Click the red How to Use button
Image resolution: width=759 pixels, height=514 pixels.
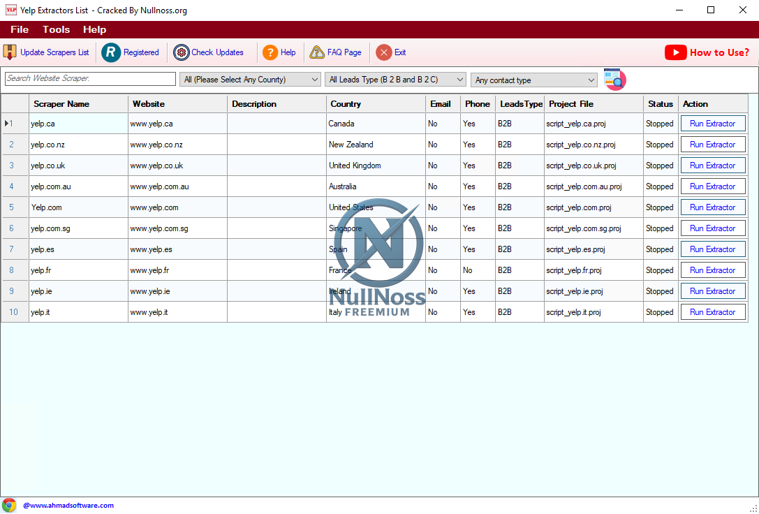coord(707,52)
